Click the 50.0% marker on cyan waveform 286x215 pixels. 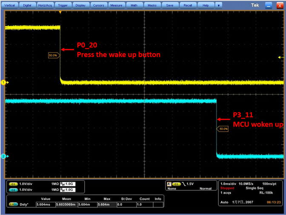pyautogui.click(x=223, y=129)
